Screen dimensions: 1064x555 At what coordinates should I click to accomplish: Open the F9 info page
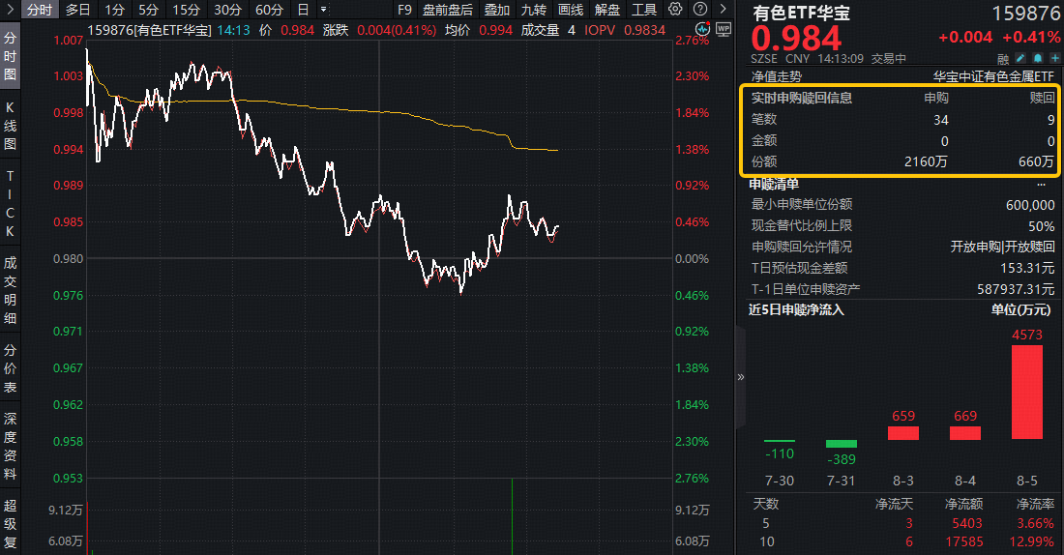pyautogui.click(x=404, y=10)
